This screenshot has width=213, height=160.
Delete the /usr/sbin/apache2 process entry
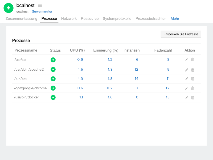pos(193,70)
